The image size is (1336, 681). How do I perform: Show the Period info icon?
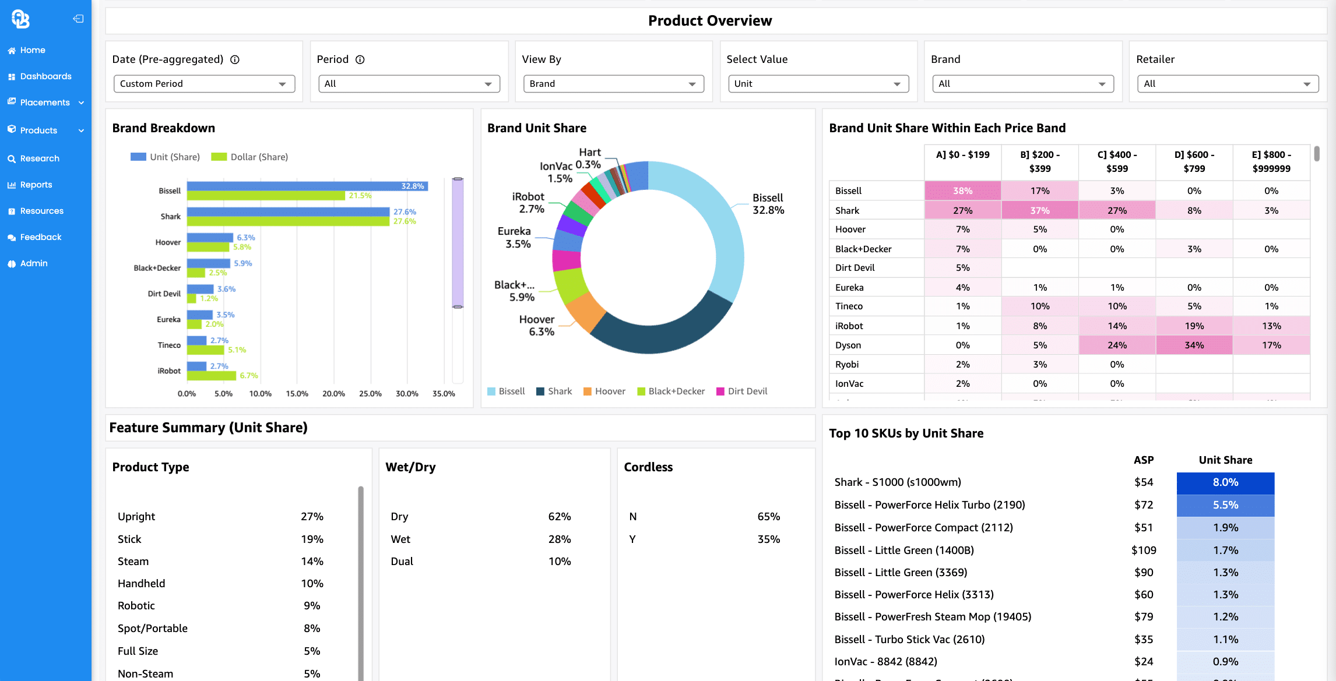[360, 59]
